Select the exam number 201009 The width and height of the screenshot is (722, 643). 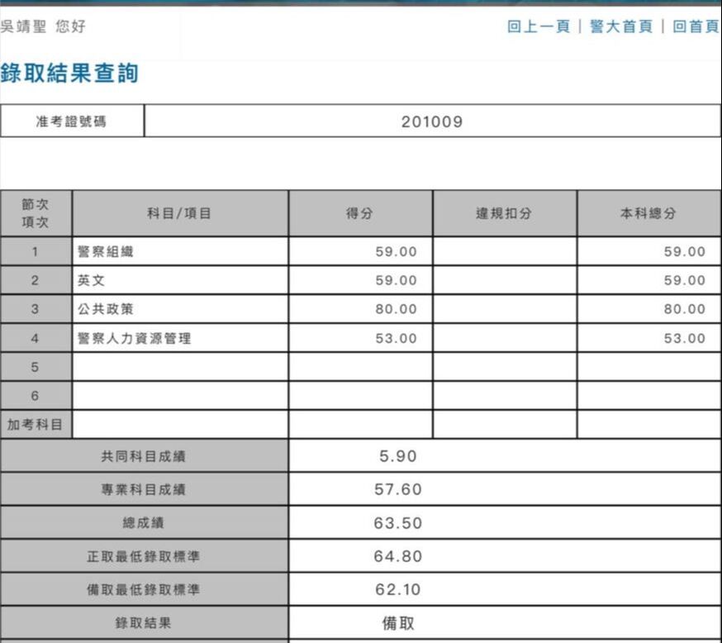pyautogui.click(x=433, y=121)
